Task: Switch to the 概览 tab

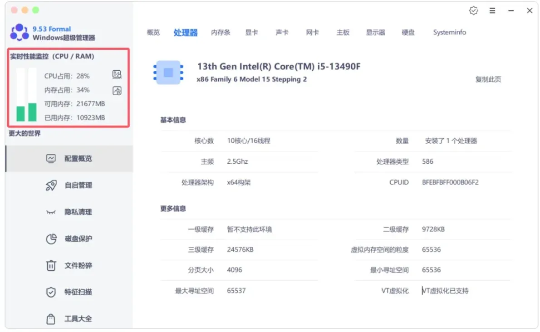Action: [153, 33]
